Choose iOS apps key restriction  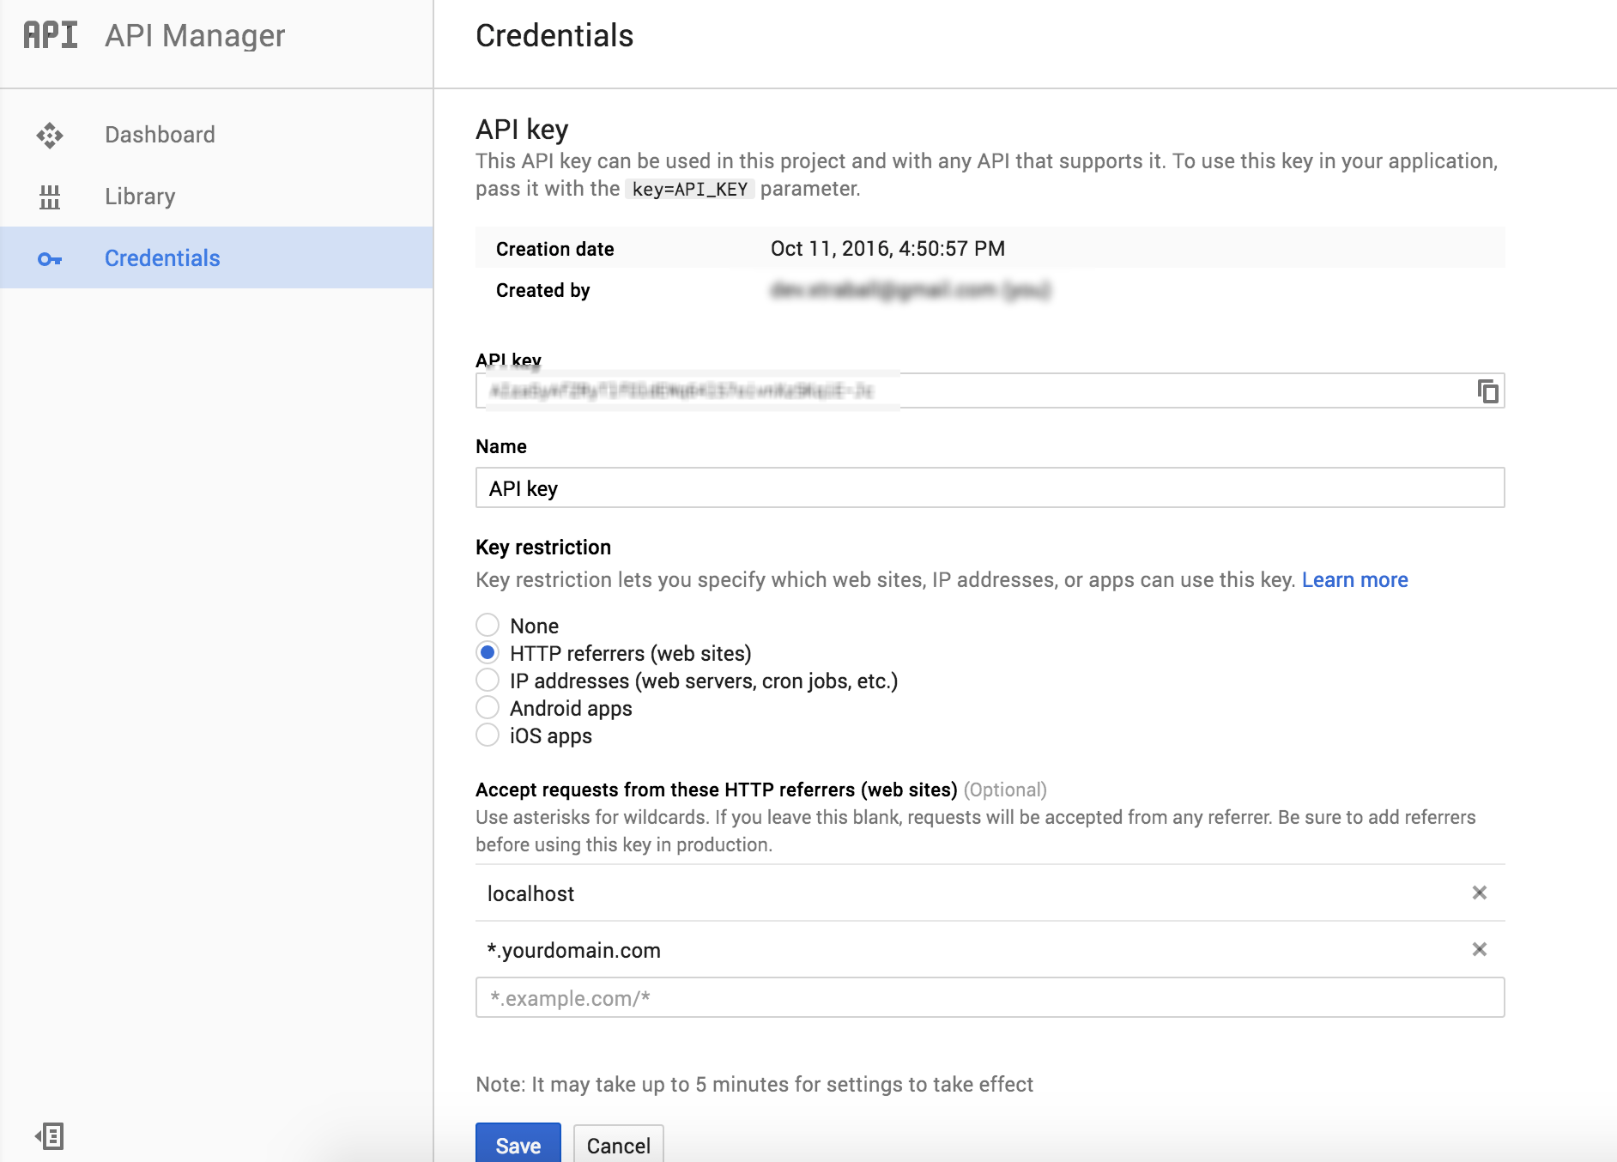[x=488, y=735]
